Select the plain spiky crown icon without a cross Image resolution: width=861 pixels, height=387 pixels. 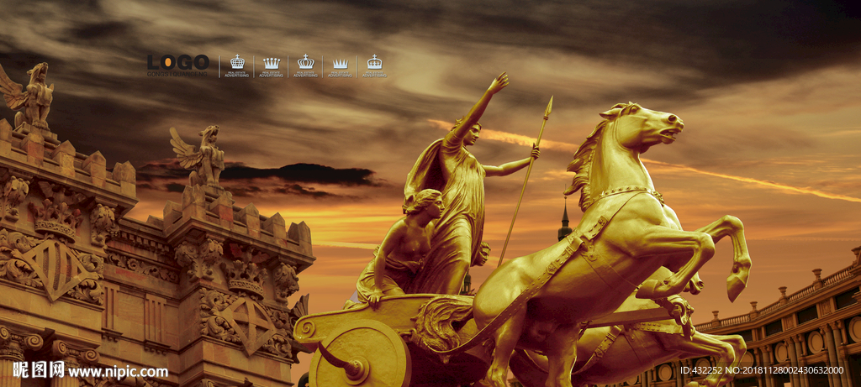(341, 64)
